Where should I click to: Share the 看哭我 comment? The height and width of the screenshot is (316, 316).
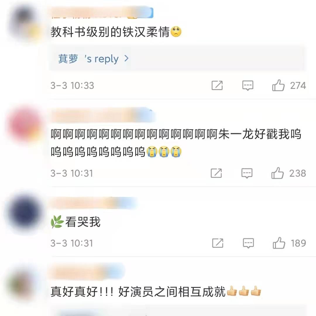[218, 243]
